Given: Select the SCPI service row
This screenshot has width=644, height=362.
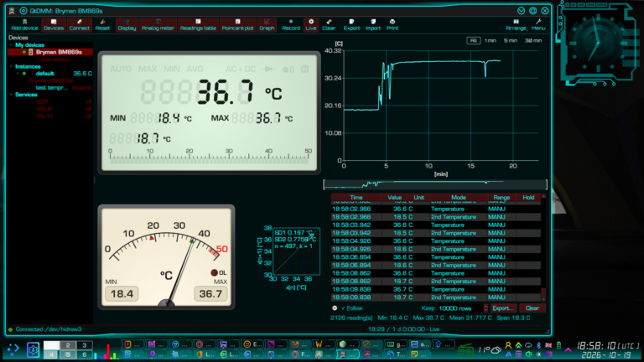Looking at the screenshot, I should 50,101.
